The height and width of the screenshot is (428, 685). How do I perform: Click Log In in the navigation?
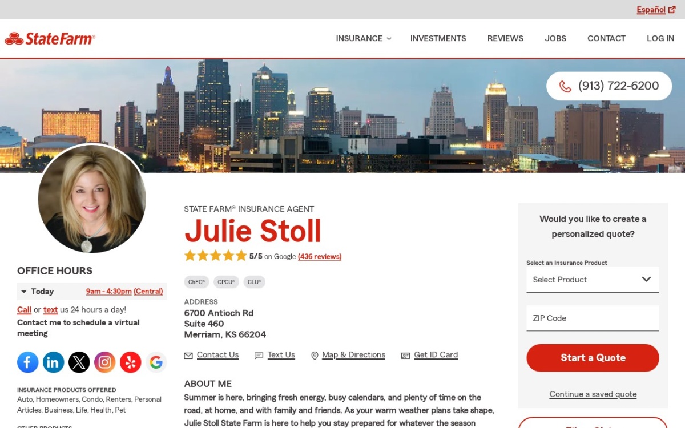coord(660,38)
